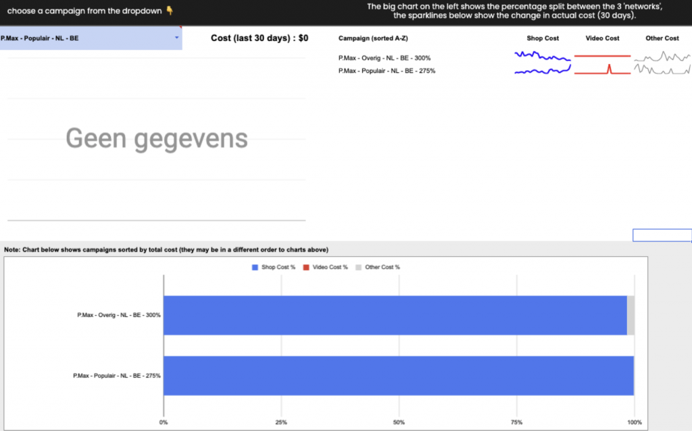Click the blue bar for P.Max - Populair
This screenshot has width=692, height=431.
398,375
